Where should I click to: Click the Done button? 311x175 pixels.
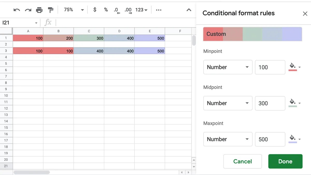pos(285,161)
